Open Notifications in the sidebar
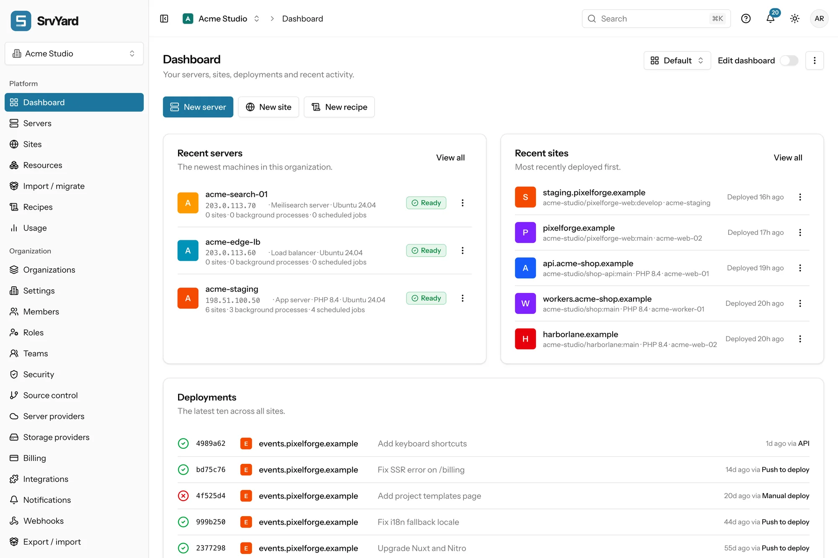Viewport: 838px width, 558px height. point(74,500)
